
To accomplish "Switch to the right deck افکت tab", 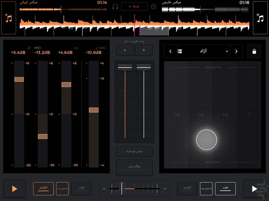I will [225, 189].
